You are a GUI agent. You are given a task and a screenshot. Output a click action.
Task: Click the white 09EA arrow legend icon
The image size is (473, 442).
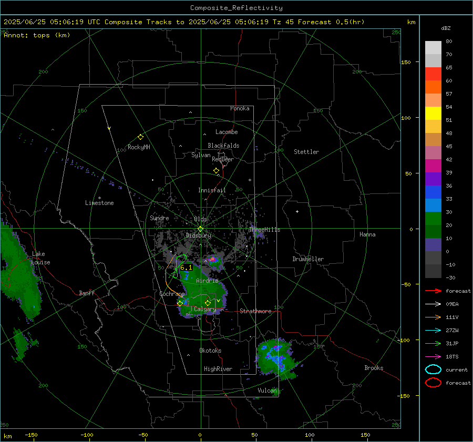click(x=433, y=304)
